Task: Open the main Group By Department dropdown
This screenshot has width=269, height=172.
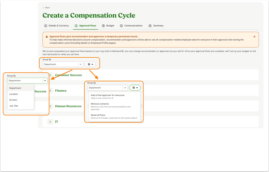Action: pyautogui.click(x=63, y=64)
